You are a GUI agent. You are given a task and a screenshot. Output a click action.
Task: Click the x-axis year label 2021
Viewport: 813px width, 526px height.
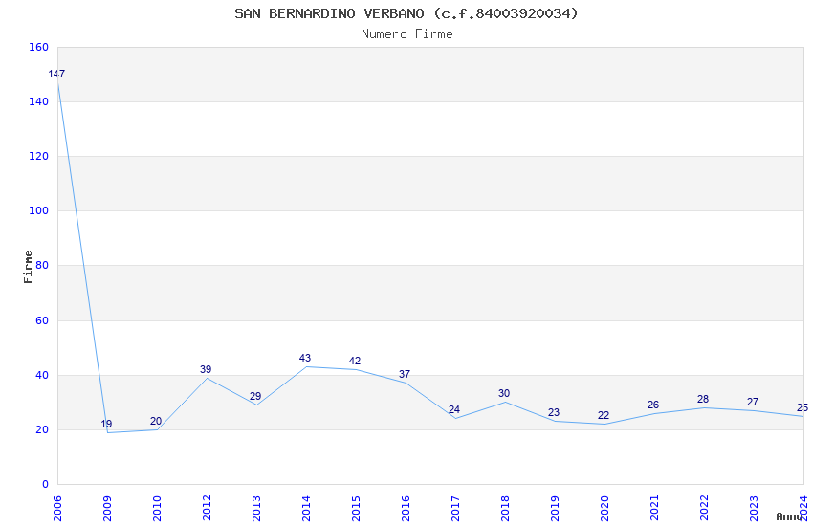click(x=655, y=509)
